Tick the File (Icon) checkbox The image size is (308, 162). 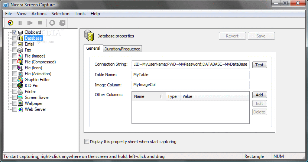click(15, 68)
